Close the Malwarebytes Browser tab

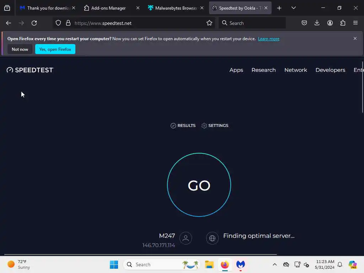pos(202,8)
